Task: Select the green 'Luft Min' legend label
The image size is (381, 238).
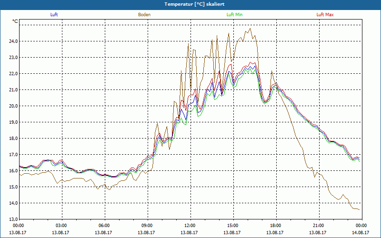Action: click(234, 15)
